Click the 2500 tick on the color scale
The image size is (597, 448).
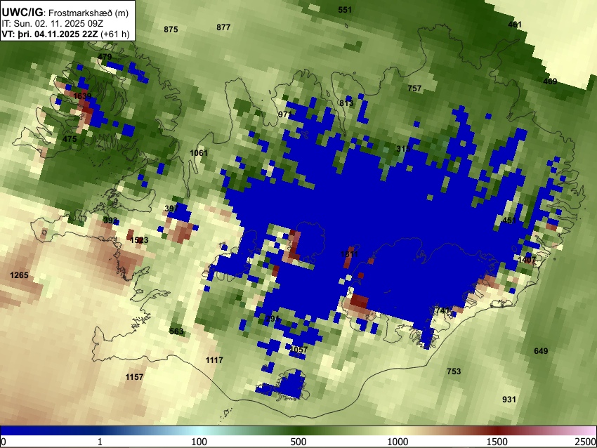[x=586, y=442]
